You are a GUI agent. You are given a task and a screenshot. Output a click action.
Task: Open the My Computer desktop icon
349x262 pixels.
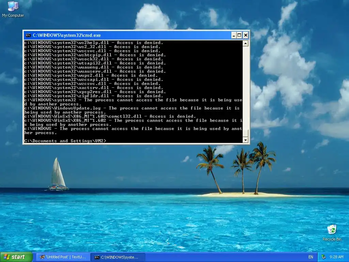point(13,9)
